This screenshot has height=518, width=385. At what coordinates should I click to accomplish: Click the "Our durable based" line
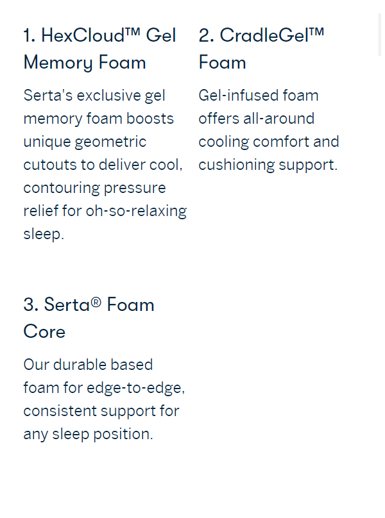click(x=88, y=365)
